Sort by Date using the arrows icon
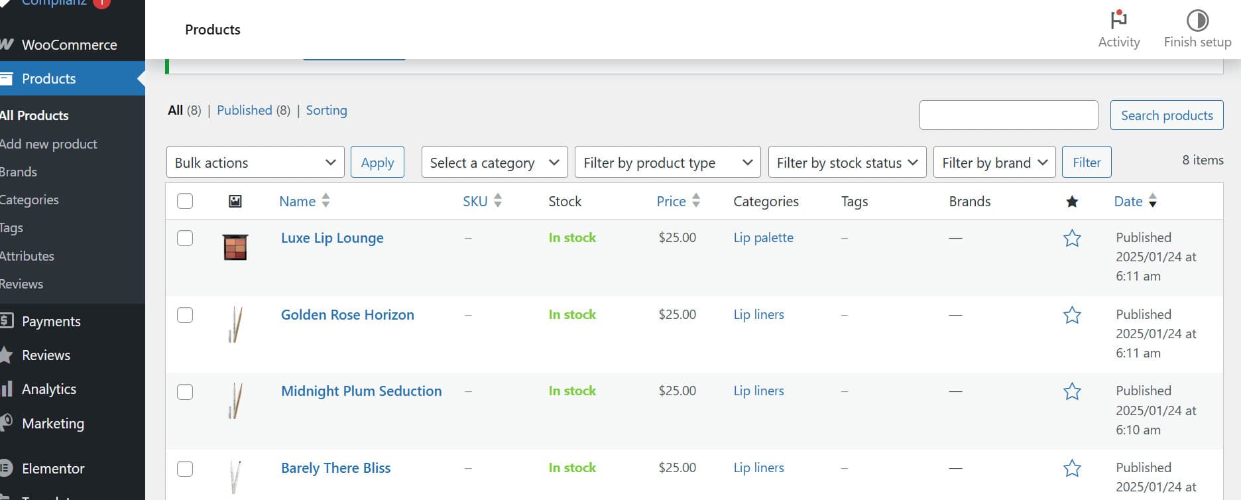The image size is (1241, 500). [x=1153, y=200]
